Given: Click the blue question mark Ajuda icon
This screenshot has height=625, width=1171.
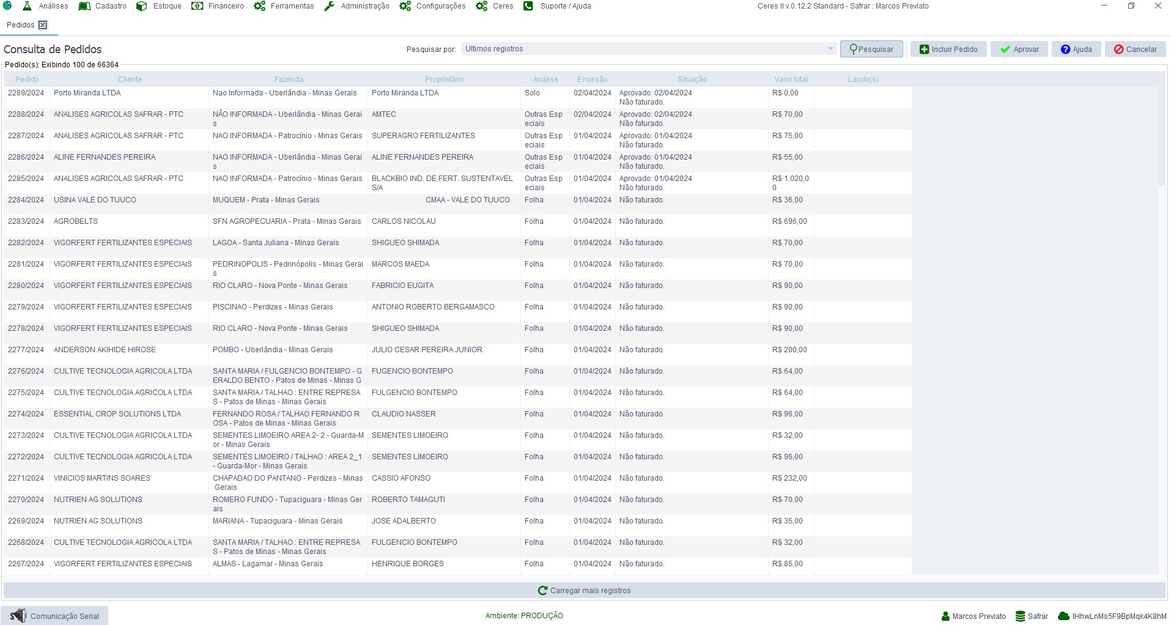Looking at the screenshot, I should [x=1065, y=50].
